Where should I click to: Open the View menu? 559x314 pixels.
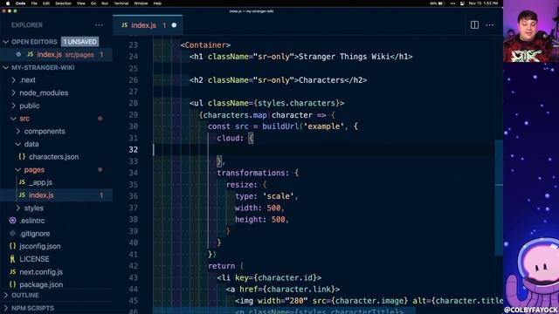81,3
